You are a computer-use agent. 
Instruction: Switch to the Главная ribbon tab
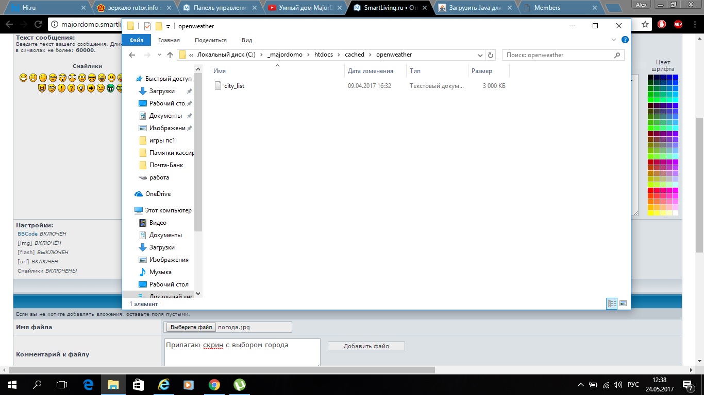click(169, 40)
